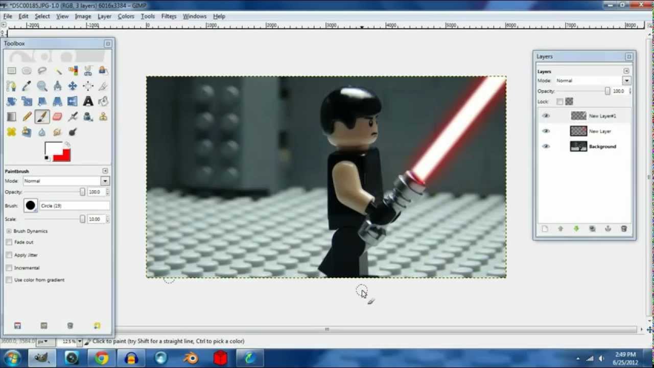Screen dimensions: 654x368
Task: Select the Eraser tool
Action: (x=57, y=117)
